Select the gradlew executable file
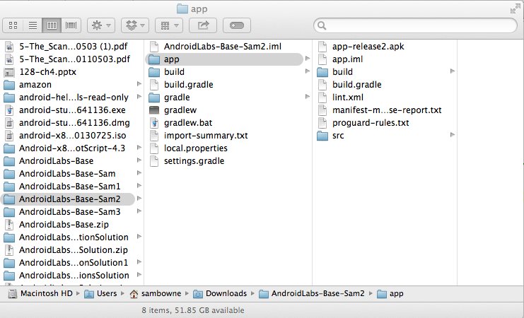The image size is (524, 318). (x=180, y=110)
